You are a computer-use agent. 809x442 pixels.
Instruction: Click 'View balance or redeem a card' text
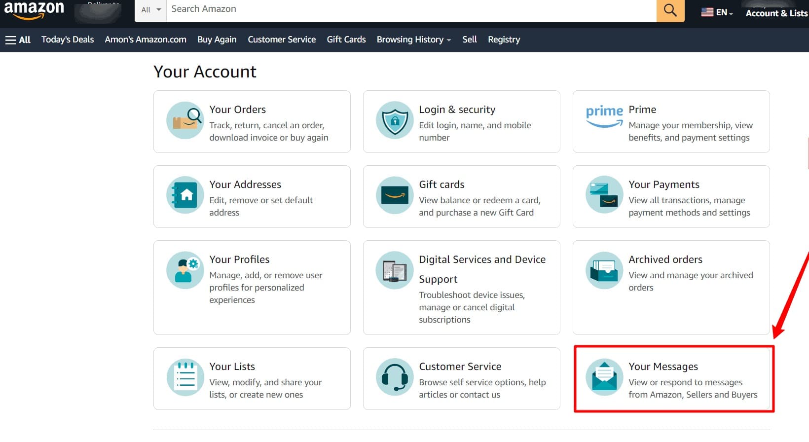click(479, 207)
